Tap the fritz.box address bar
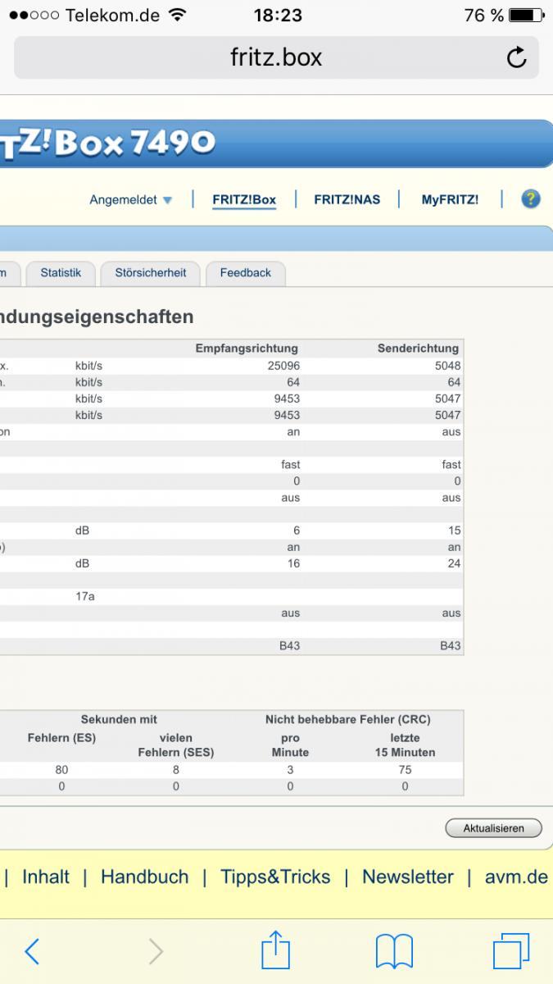553x984 pixels. point(276,57)
